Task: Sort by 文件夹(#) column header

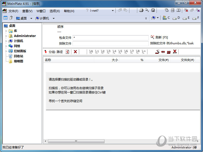Action: tap(183, 60)
